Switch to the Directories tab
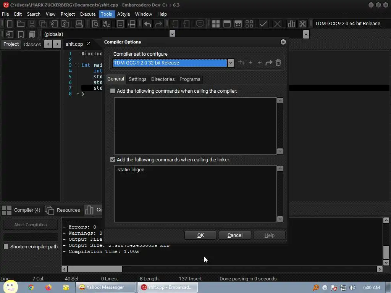Viewport: 391px width, 293px height. [x=163, y=79]
